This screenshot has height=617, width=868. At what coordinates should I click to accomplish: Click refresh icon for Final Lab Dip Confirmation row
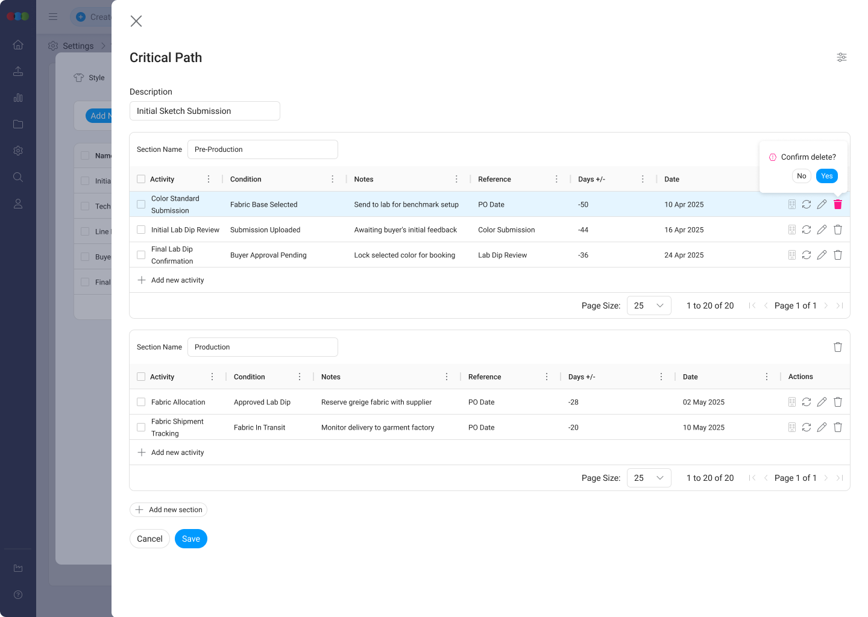point(807,255)
